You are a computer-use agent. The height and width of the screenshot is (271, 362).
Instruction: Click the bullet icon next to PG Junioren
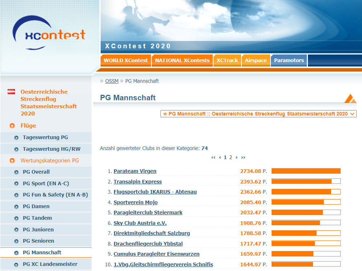pos(16,230)
